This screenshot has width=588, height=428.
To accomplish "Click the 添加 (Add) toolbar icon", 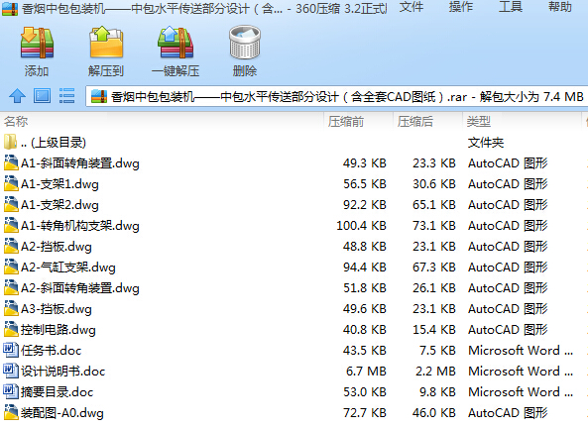I will point(37,43).
